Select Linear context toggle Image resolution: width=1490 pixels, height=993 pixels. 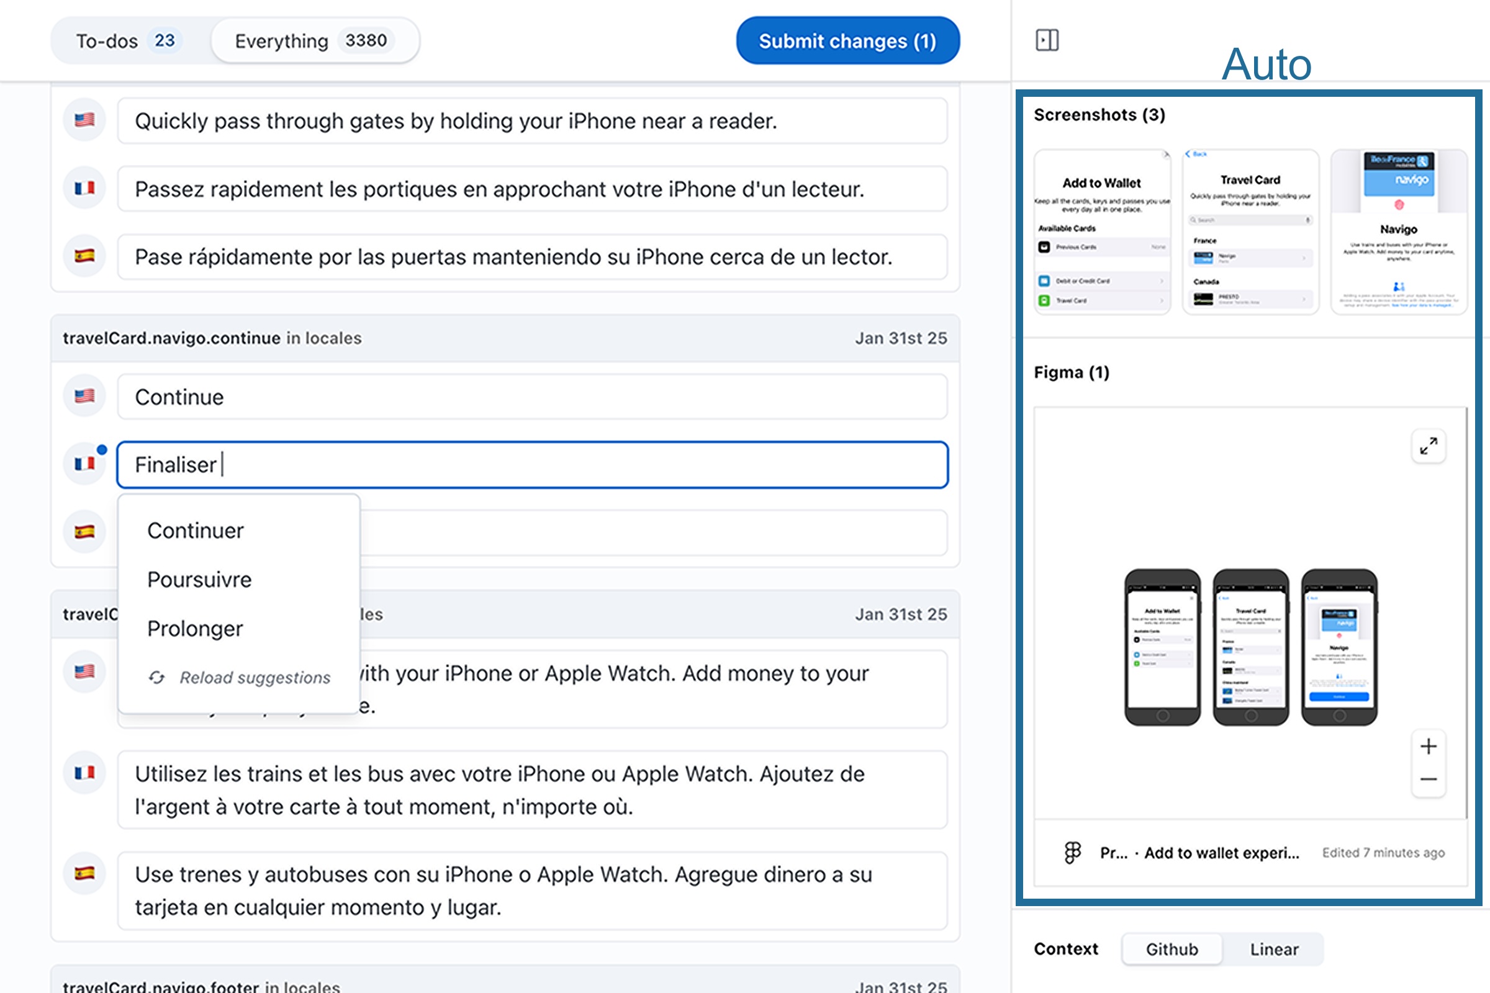(1273, 949)
